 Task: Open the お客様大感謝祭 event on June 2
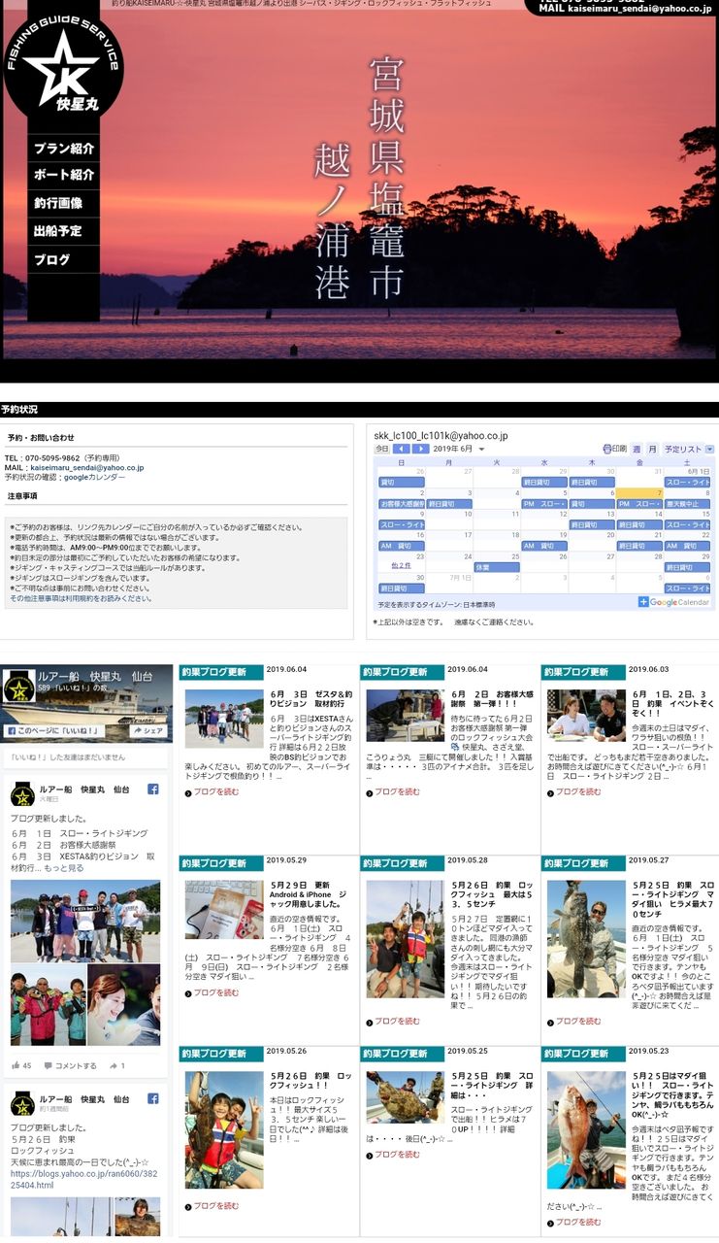tap(401, 503)
